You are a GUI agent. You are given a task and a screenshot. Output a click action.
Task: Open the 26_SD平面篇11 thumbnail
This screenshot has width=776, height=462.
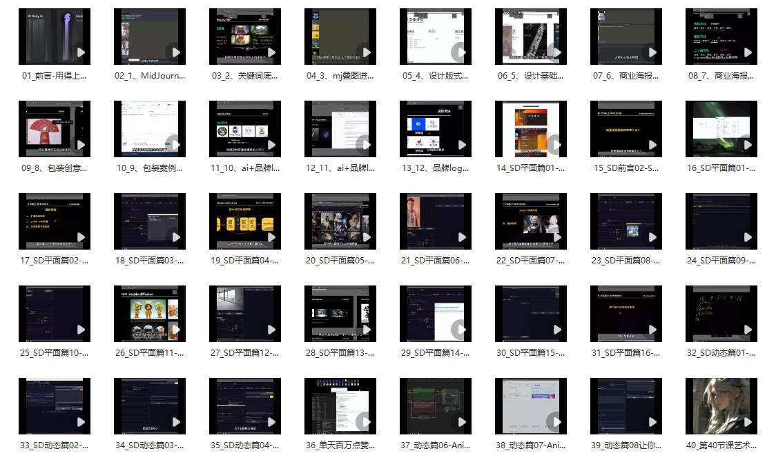tap(149, 314)
